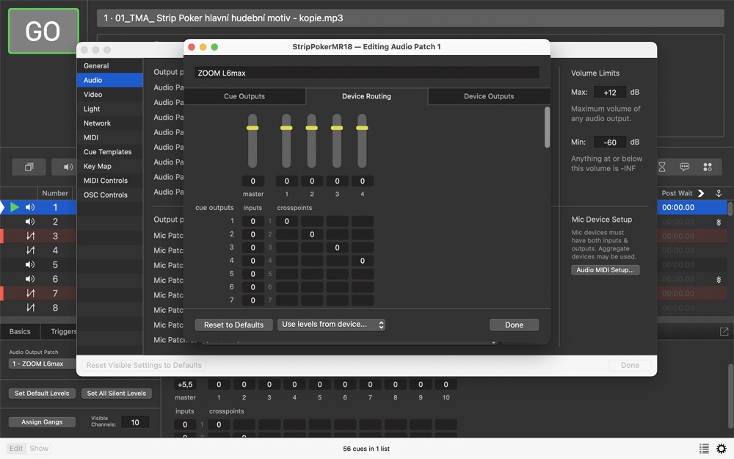734x459 pixels.
Task: Switch to Edit mode
Action: [16, 449]
